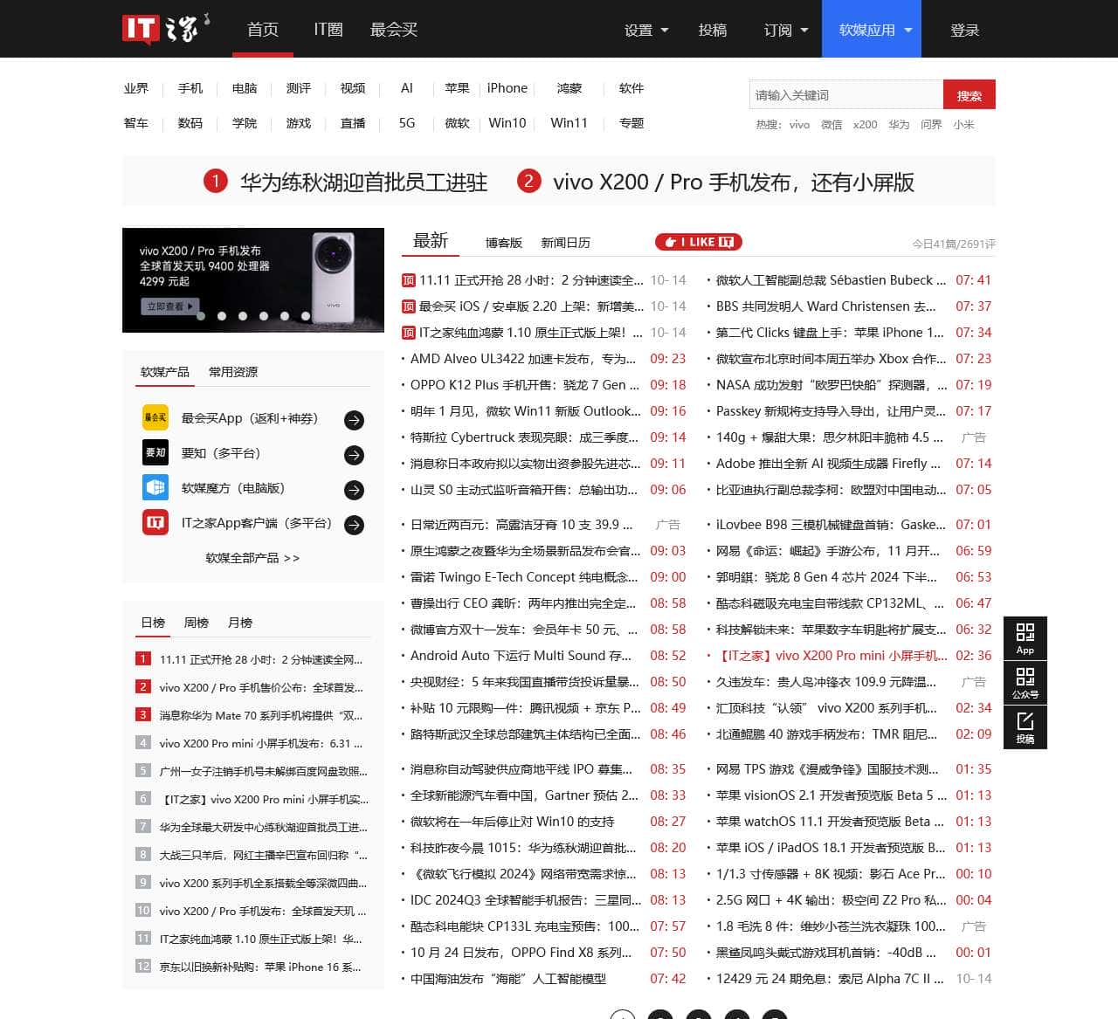Click the arrow next to IT之家App客户端
Screen dimensions: 1118x1019
354,525
